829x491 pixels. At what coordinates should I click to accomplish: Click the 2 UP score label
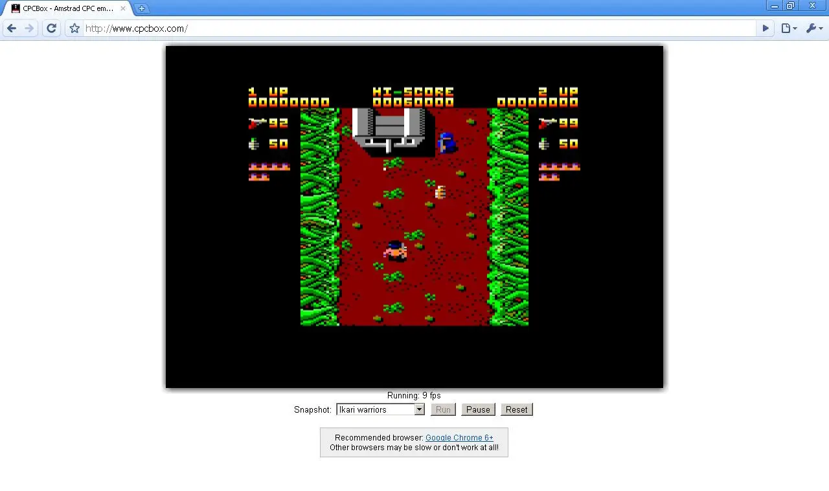point(558,92)
